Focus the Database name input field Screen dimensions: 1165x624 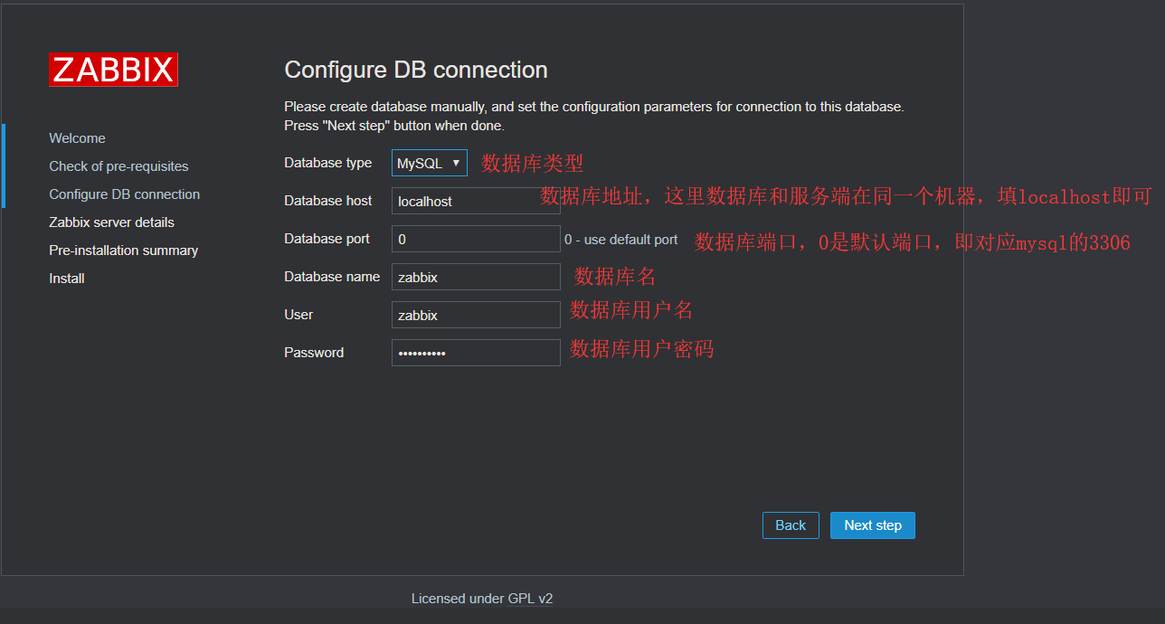coord(476,278)
